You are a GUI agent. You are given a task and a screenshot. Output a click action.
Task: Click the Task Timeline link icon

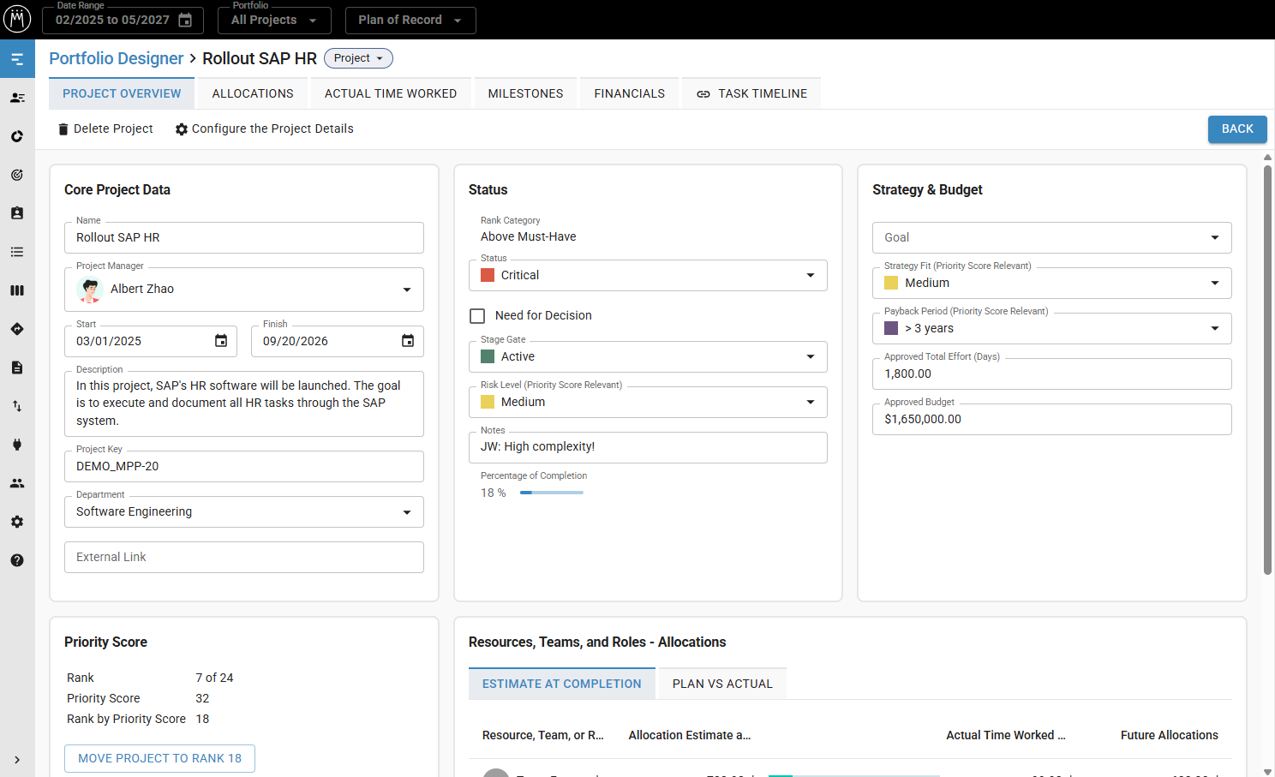(703, 94)
